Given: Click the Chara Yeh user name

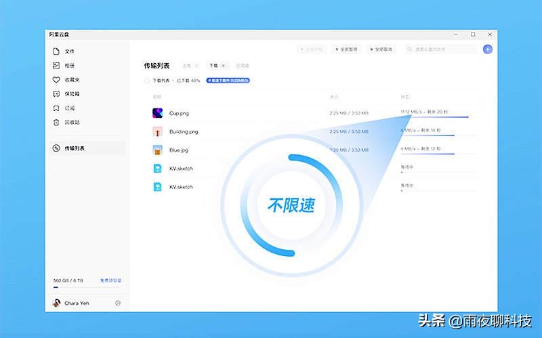Looking at the screenshot, I should point(77,303).
